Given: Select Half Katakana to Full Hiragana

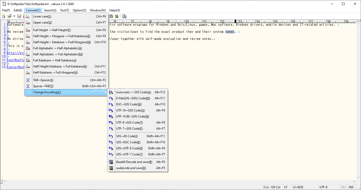Looking at the screenshot, I should coord(66,73).
